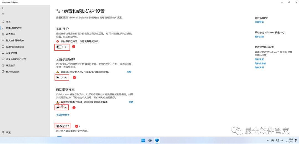
Task: Open the Windows Start menu
Action: click(143, 141)
